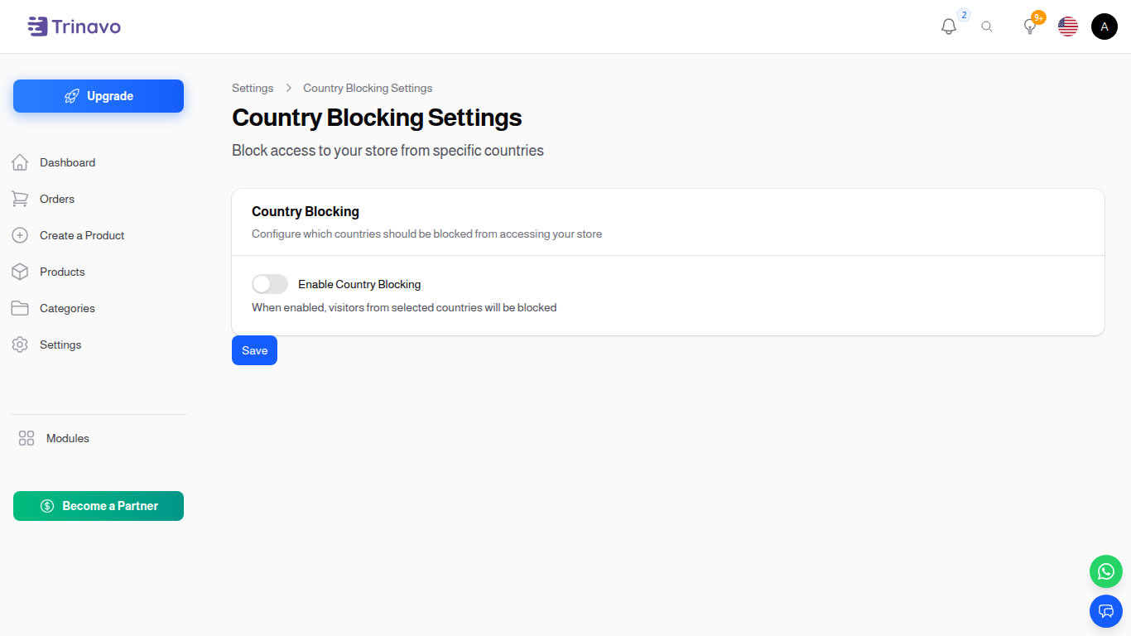Click the Orders cart icon
Viewport: 1131px width, 636px height.
20,199
